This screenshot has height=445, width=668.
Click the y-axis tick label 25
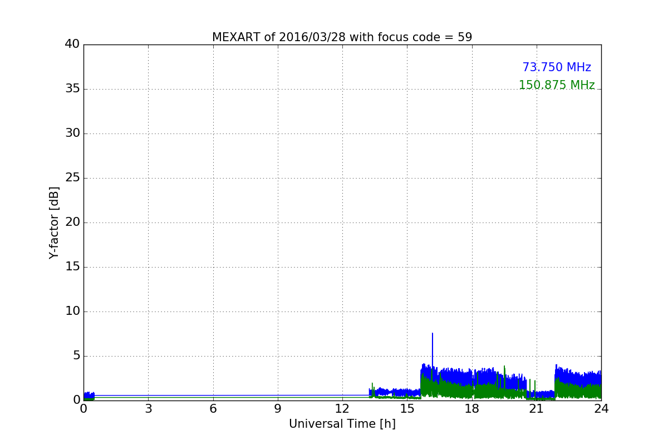pyautogui.click(x=72, y=178)
